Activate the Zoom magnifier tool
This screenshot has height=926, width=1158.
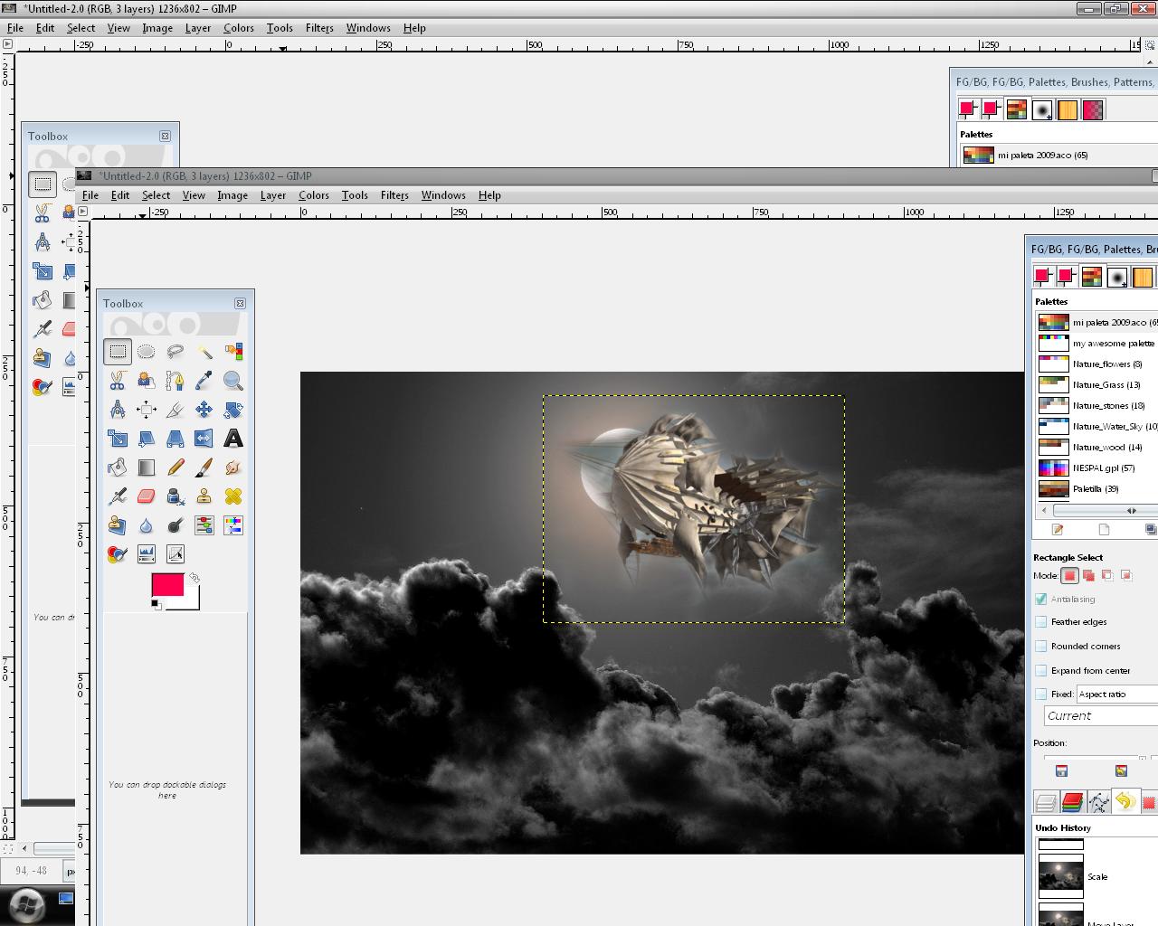tap(233, 381)
